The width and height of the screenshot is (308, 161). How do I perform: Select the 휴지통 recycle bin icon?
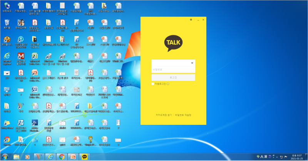click(7, 24)
